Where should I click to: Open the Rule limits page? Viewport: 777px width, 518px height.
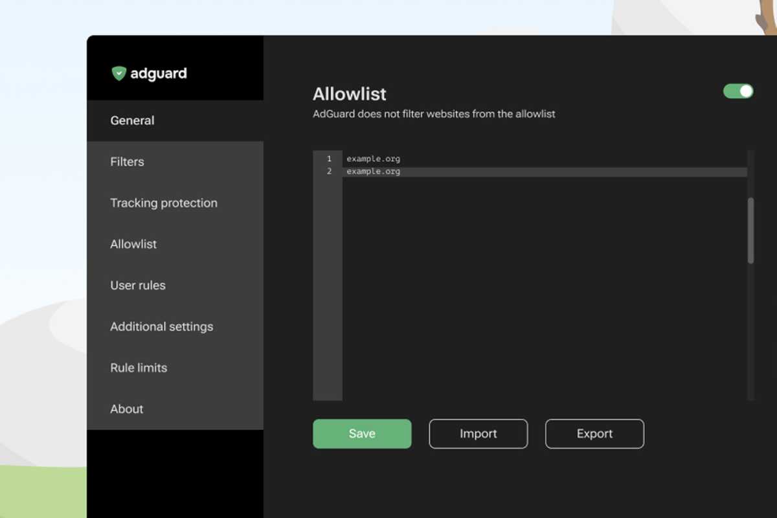click(139, 368)
